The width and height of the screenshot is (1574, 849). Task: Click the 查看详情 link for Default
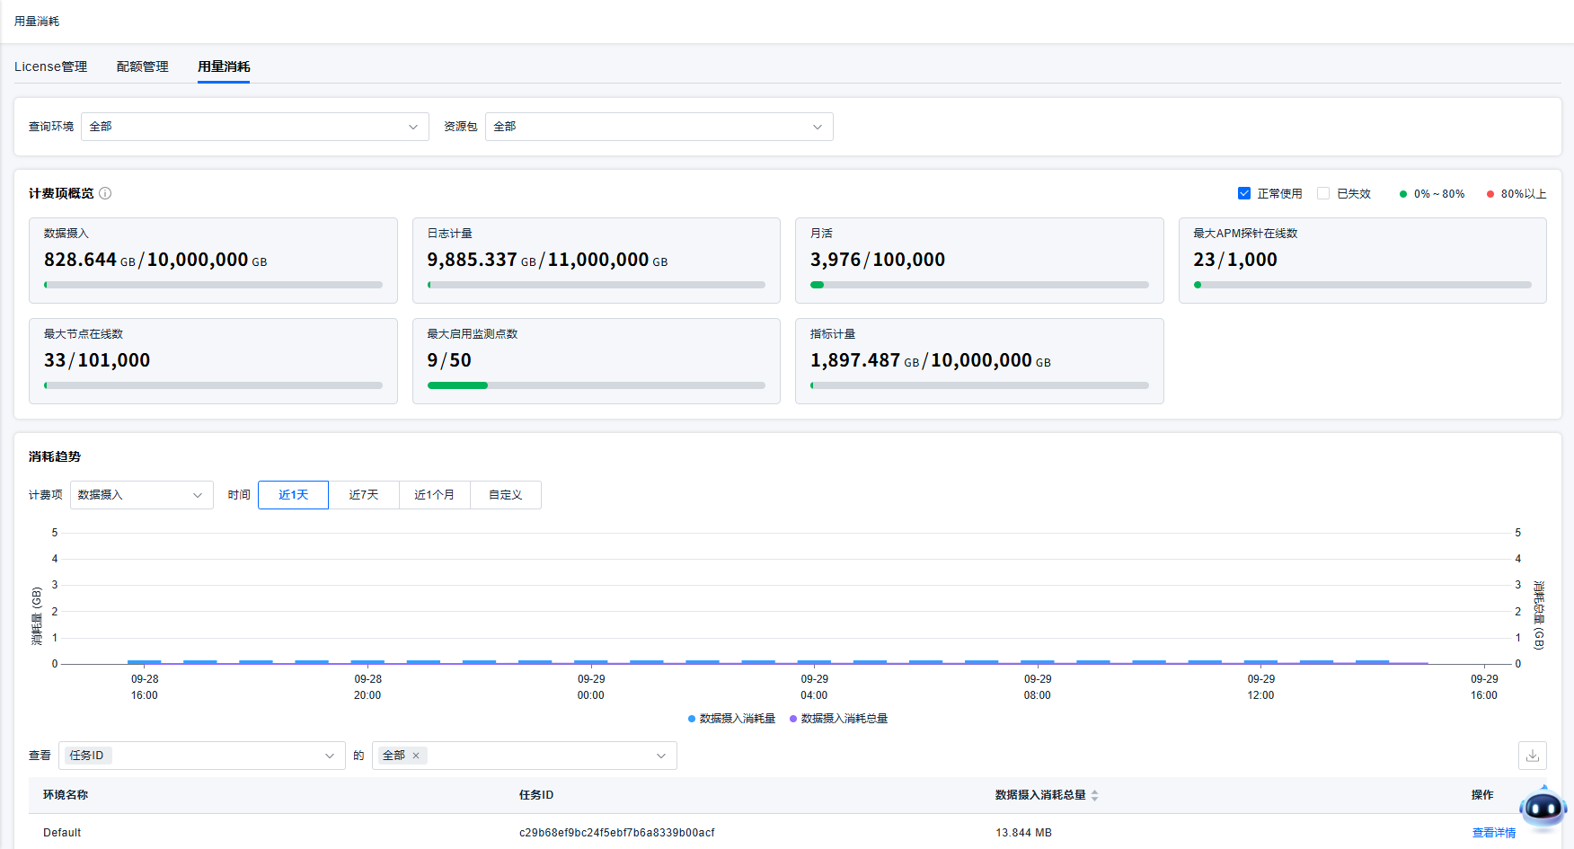click(x=1493, y=833)
